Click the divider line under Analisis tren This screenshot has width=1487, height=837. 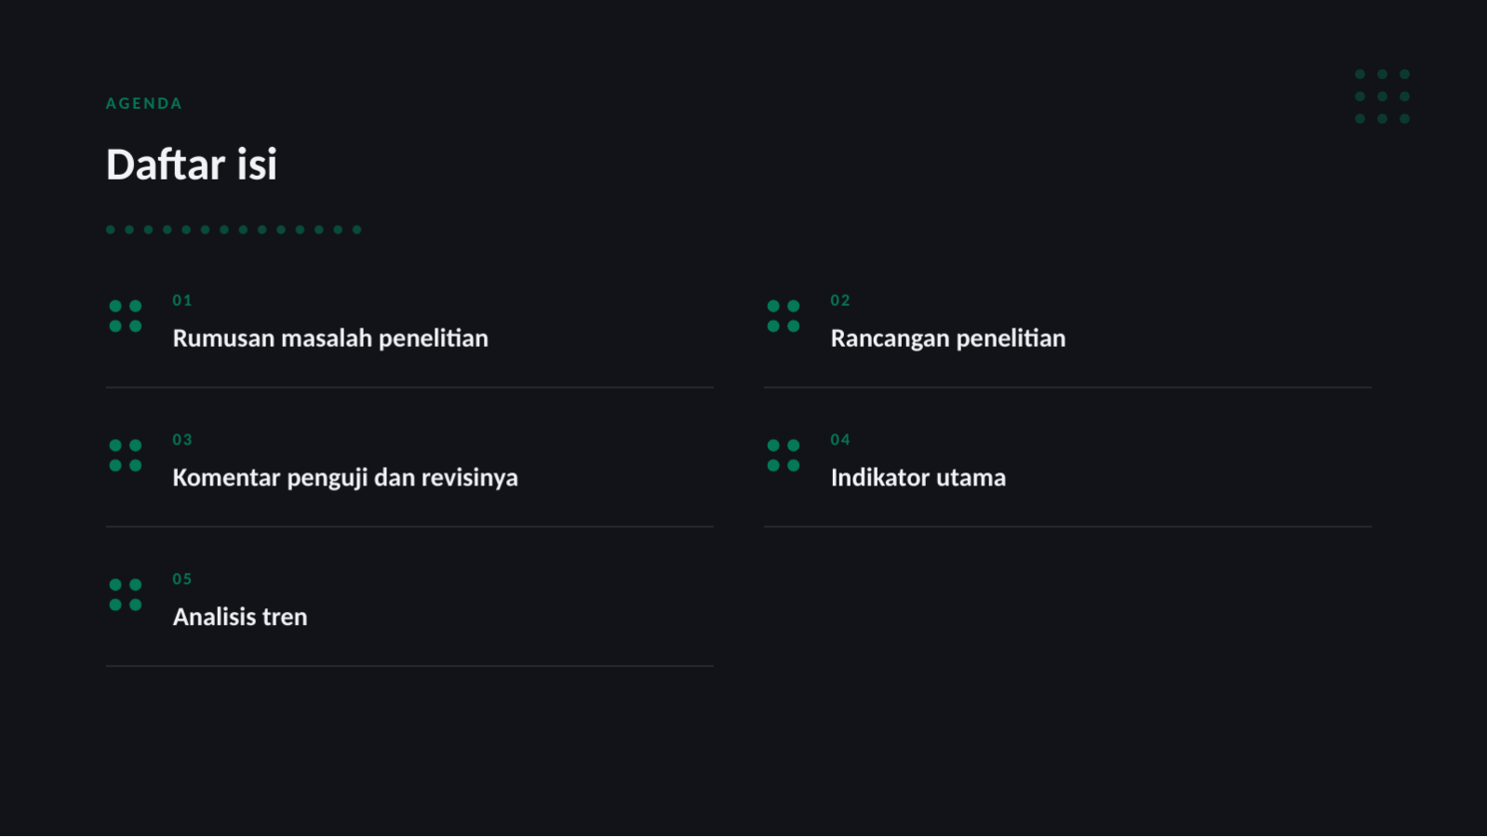(x=409, y=666)
